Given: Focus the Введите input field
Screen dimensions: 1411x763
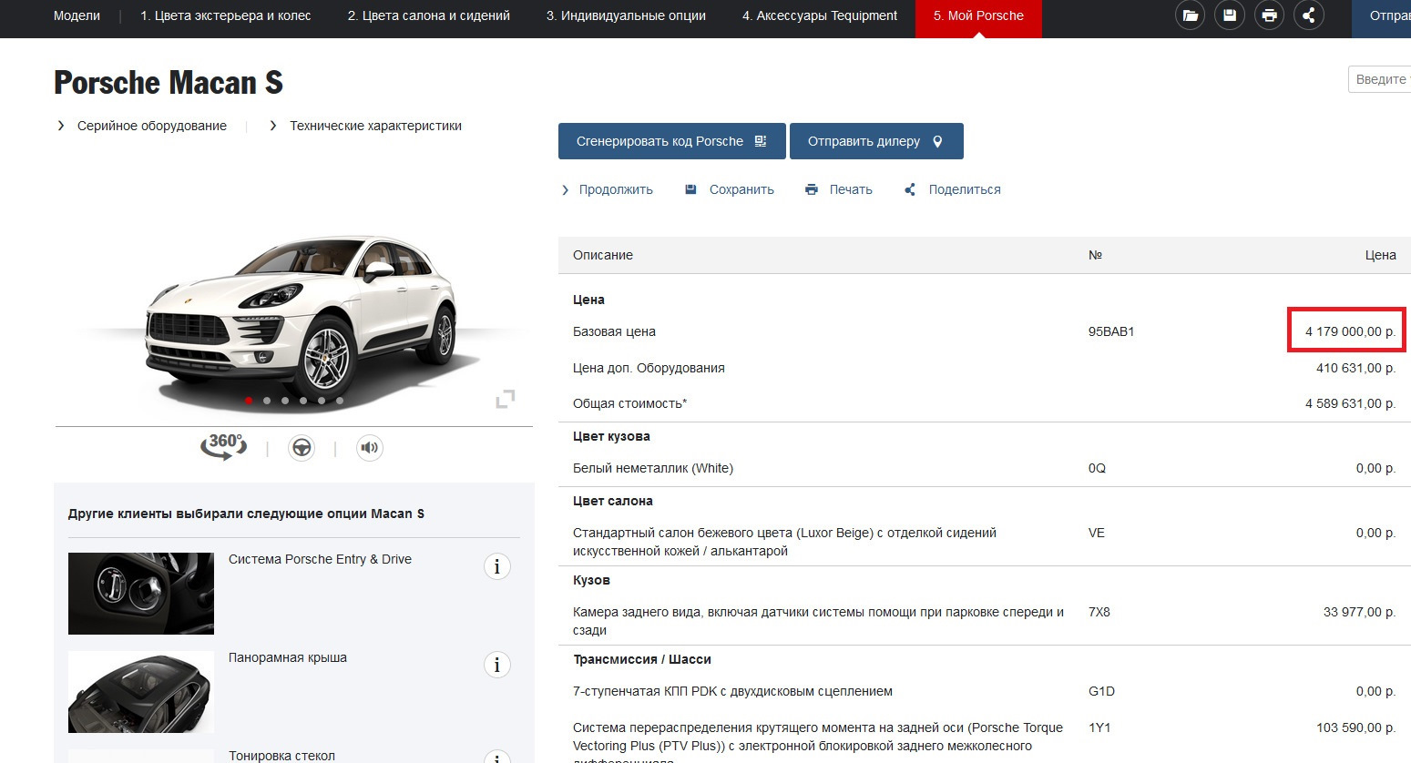Looking at the screenshot, I should (x=1379, y=79).
